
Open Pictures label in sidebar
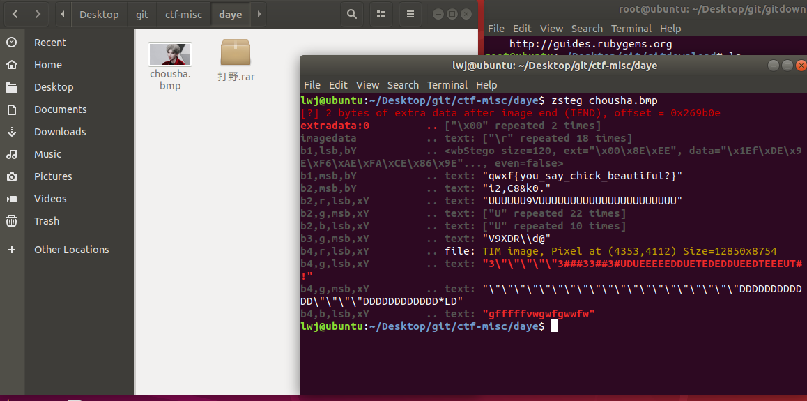[53, 176]
